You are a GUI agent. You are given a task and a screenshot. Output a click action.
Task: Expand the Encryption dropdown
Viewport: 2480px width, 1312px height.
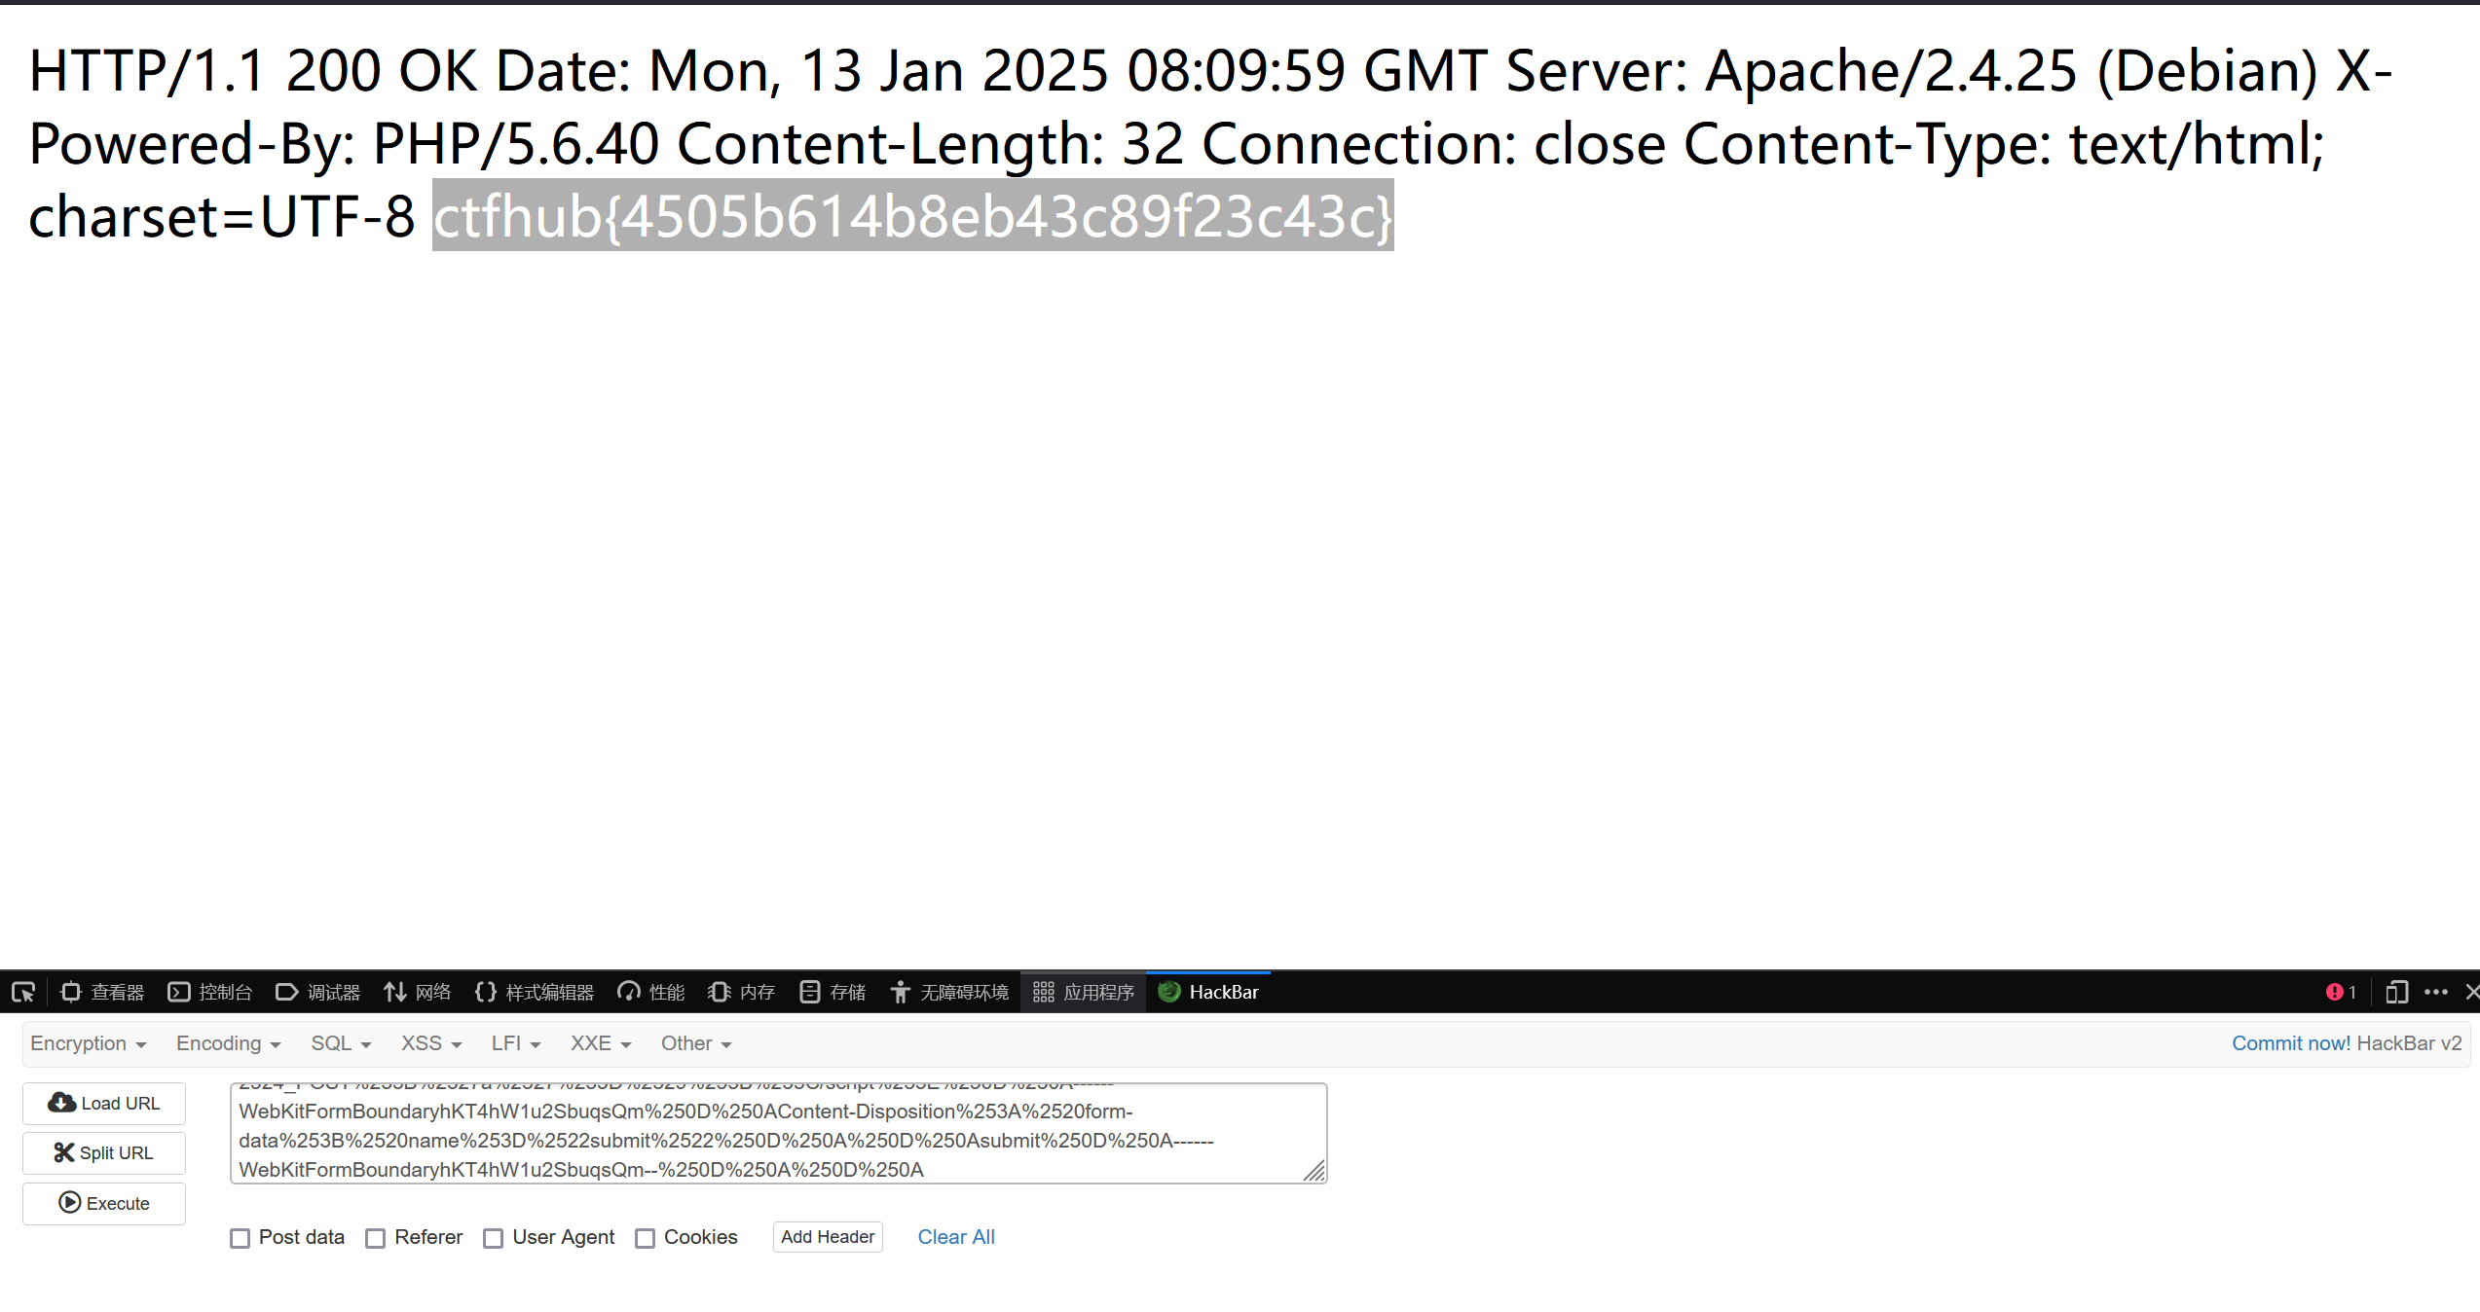tap(88, 1043)
